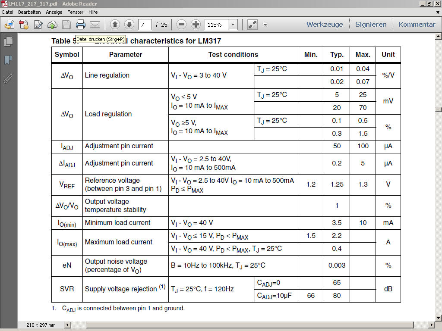Click footnote 'connected between pin 1 and ground'
The image size is (442, 331).
click(x=134, y=308)
